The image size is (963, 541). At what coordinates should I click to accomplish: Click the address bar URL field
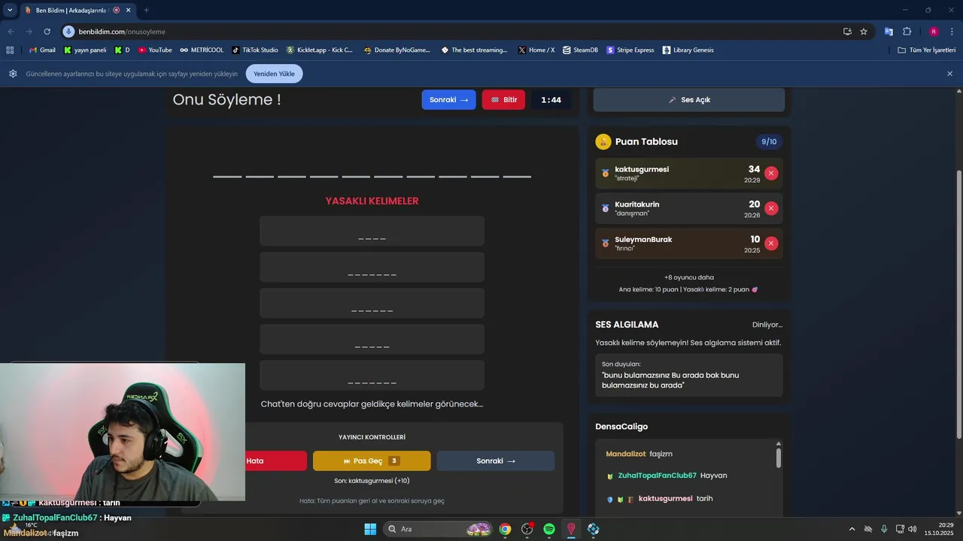click(451, 32)
